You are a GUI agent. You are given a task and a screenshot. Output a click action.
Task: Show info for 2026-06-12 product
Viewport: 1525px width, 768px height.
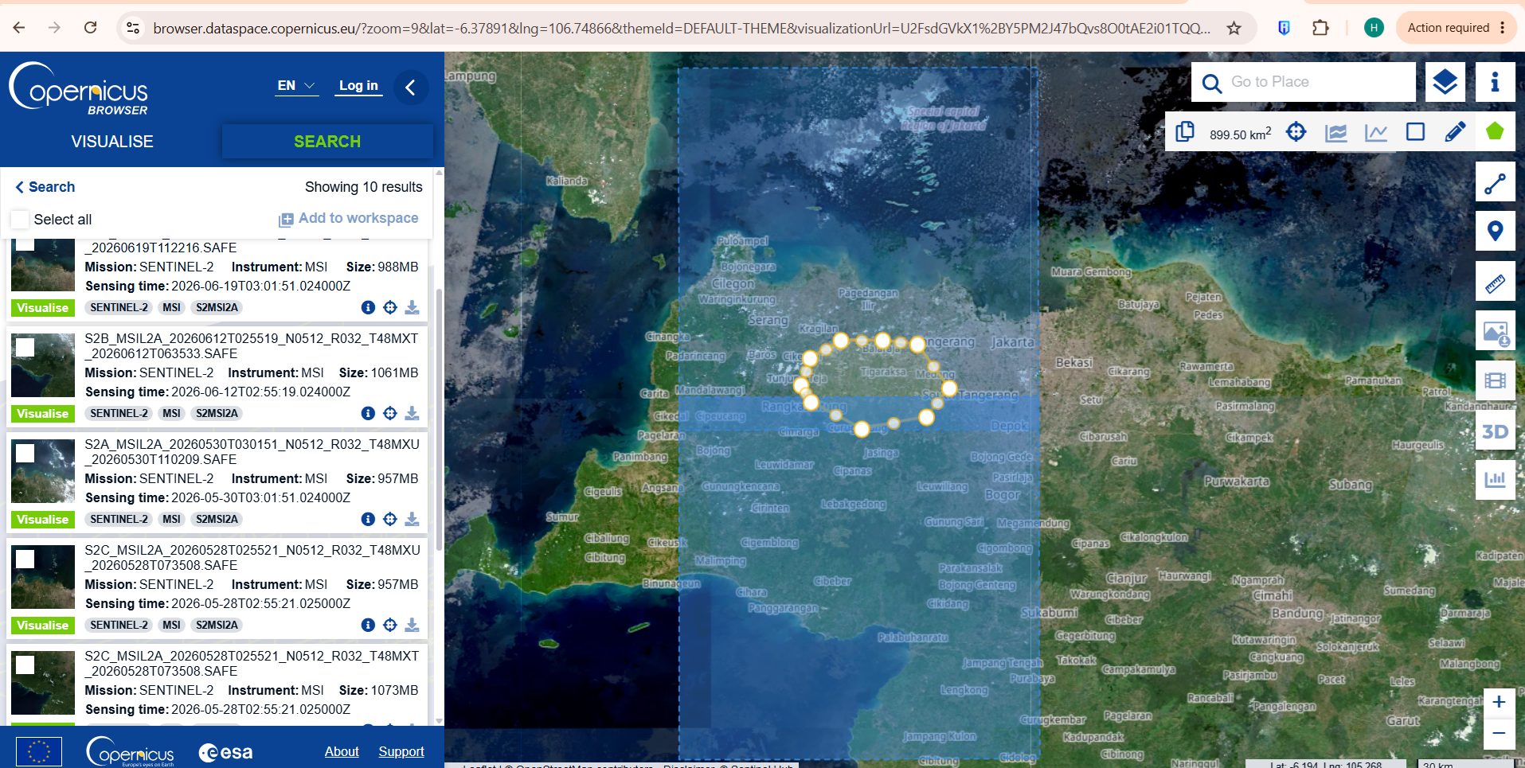(368, 413)
